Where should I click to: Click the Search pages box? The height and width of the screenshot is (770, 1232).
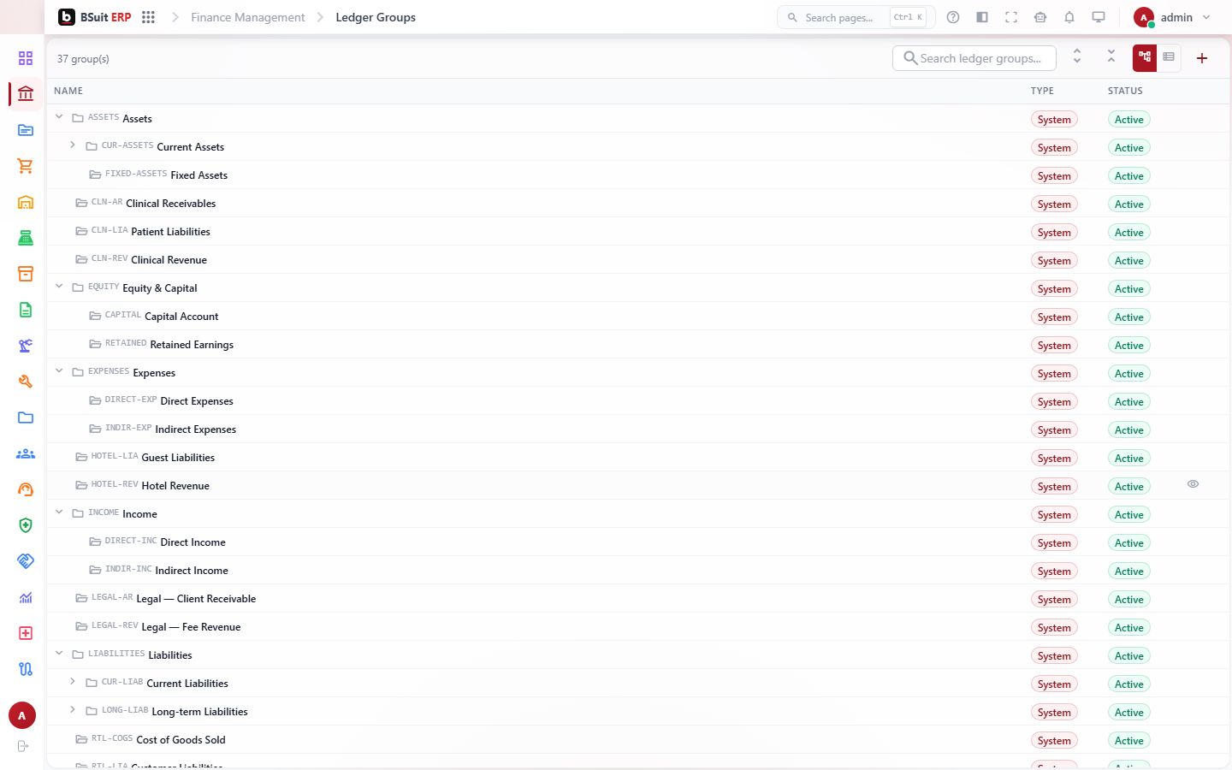856,17
